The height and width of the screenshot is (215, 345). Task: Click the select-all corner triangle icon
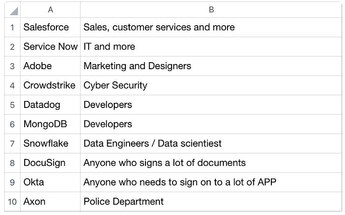coord(13,11)
